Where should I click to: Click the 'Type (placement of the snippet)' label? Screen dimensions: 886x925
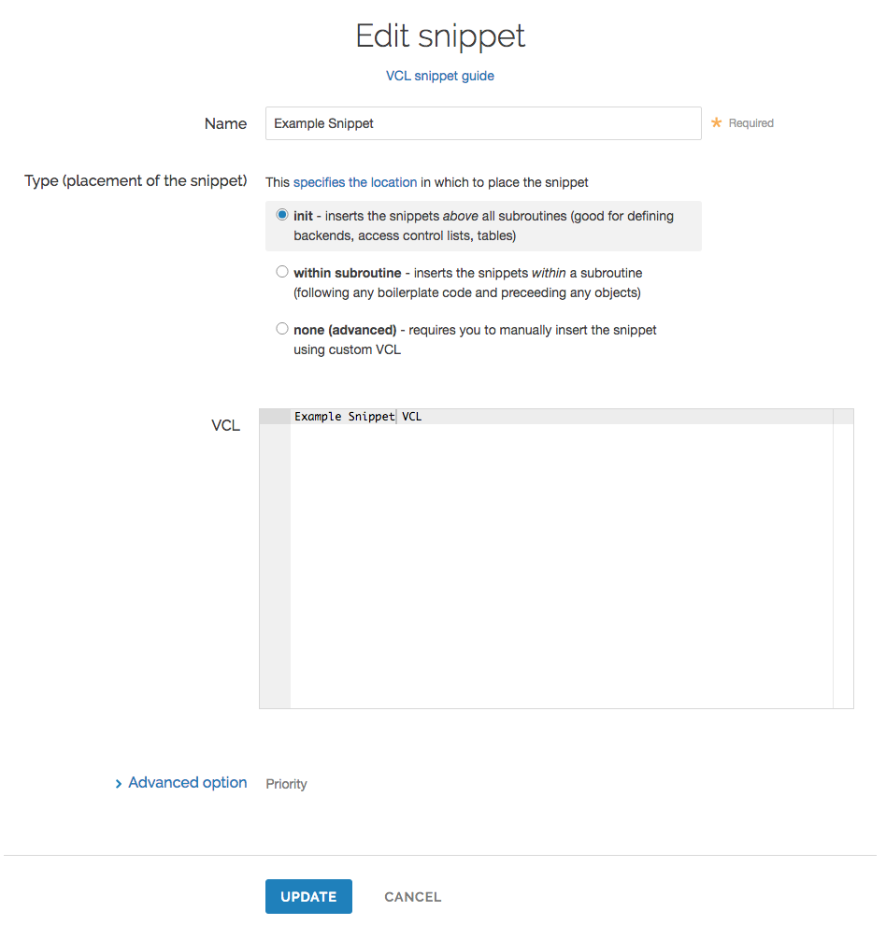[136, 180]
